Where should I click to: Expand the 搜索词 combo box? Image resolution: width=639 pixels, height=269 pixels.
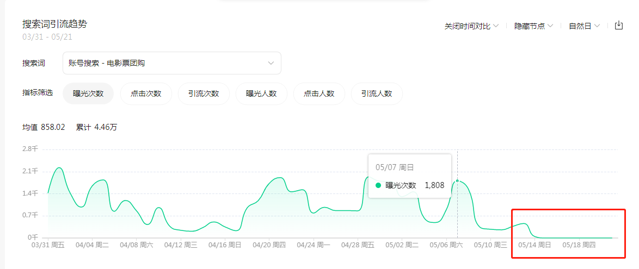tap(172, 63)
